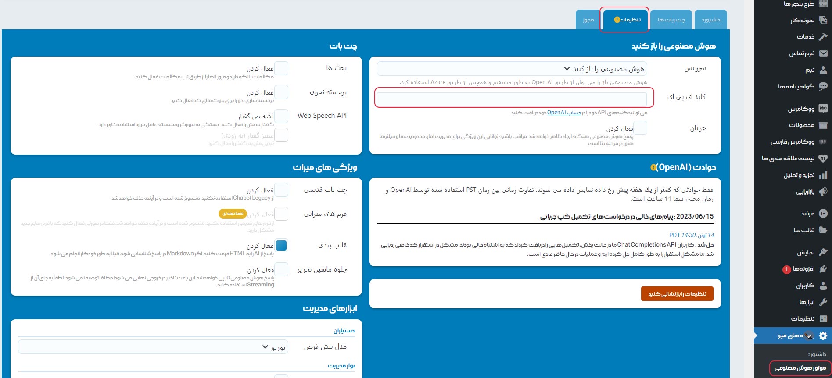Enable the Discussions (بحث ها) checkbox

coord(281,68)
